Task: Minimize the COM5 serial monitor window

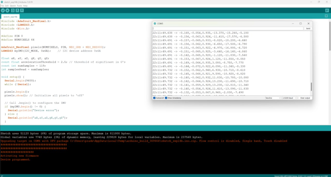Action: 293,23
